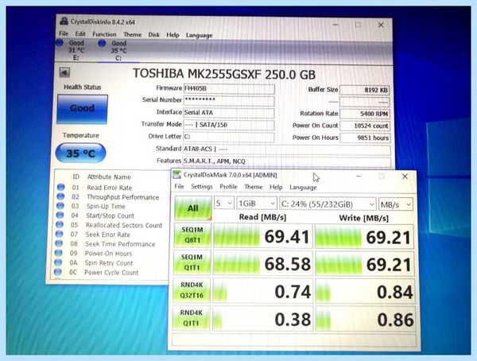
Task: Click the Power On Count 10524 field
Action: click(365, 126)
